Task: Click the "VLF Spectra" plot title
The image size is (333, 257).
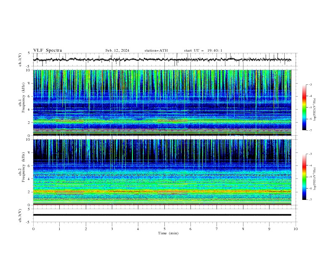Action: [x=48, y=50]
